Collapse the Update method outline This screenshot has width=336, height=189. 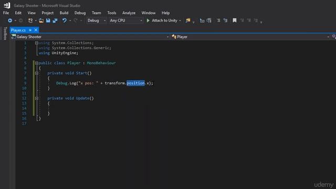click(37, 98)
